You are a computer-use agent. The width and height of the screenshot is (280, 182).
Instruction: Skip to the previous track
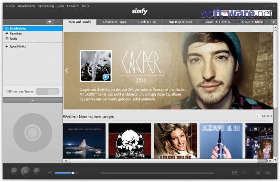tap(15, 171)
